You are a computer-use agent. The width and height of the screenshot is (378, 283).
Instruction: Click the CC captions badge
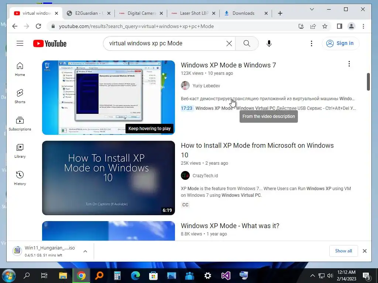coord(185,205)
